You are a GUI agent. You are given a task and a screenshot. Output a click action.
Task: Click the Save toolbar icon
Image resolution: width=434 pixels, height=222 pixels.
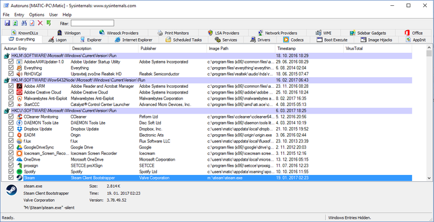(7, 23)
